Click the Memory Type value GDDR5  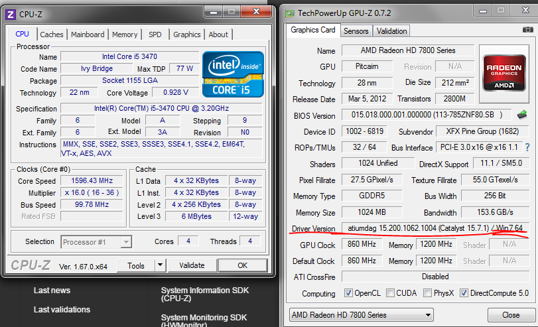pyautogui.click(x=371, y=196)
